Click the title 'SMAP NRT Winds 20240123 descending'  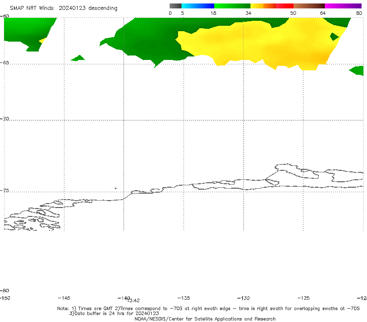click(63, 8)
